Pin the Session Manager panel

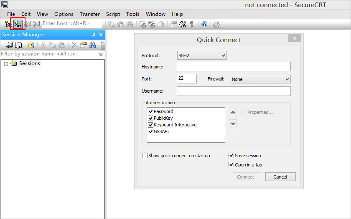[x=94, y=35]
